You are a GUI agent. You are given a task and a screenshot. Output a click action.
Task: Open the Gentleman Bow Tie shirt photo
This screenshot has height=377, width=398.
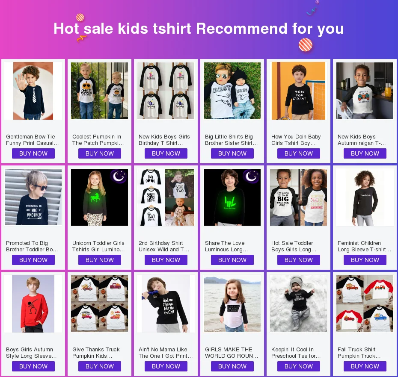[x=33, y=91]
